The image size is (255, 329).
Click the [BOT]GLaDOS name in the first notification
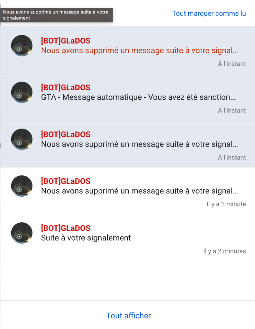(66, 41)
